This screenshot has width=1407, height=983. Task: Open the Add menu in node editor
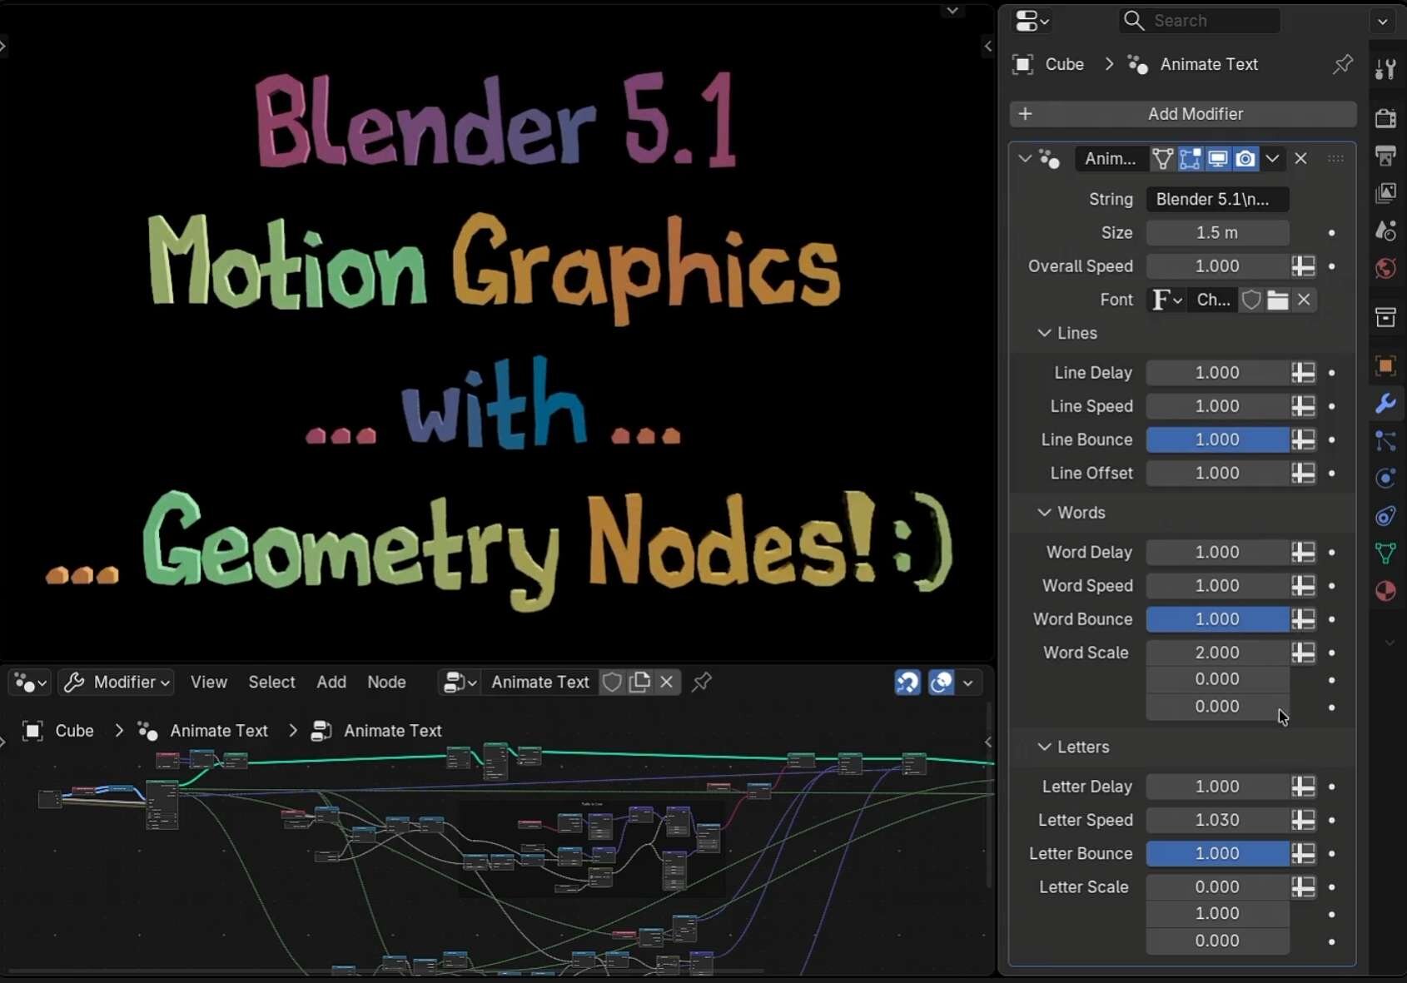coord(331,683)
